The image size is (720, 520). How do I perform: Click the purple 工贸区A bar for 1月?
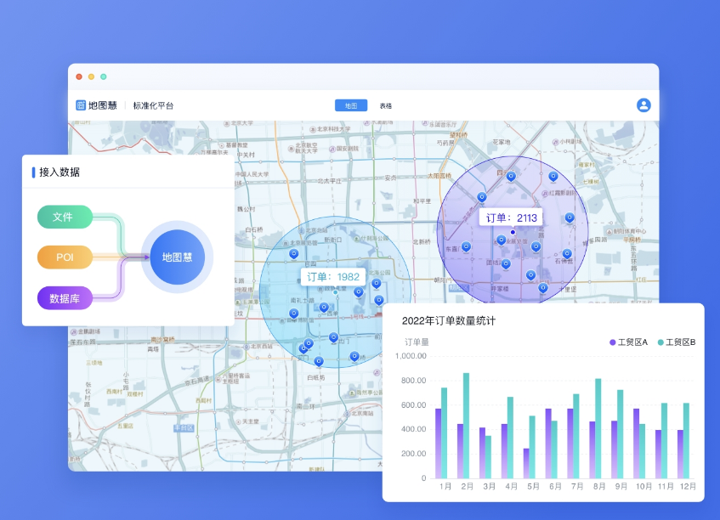[438, 444]
